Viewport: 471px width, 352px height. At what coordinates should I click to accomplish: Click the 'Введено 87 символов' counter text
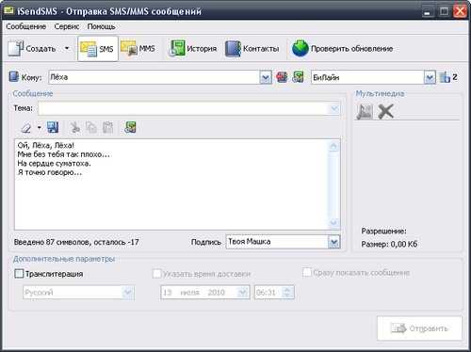pos(76,242)
